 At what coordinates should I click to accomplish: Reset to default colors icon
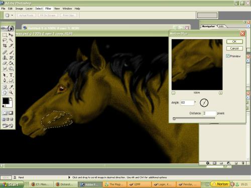point(3,106)
